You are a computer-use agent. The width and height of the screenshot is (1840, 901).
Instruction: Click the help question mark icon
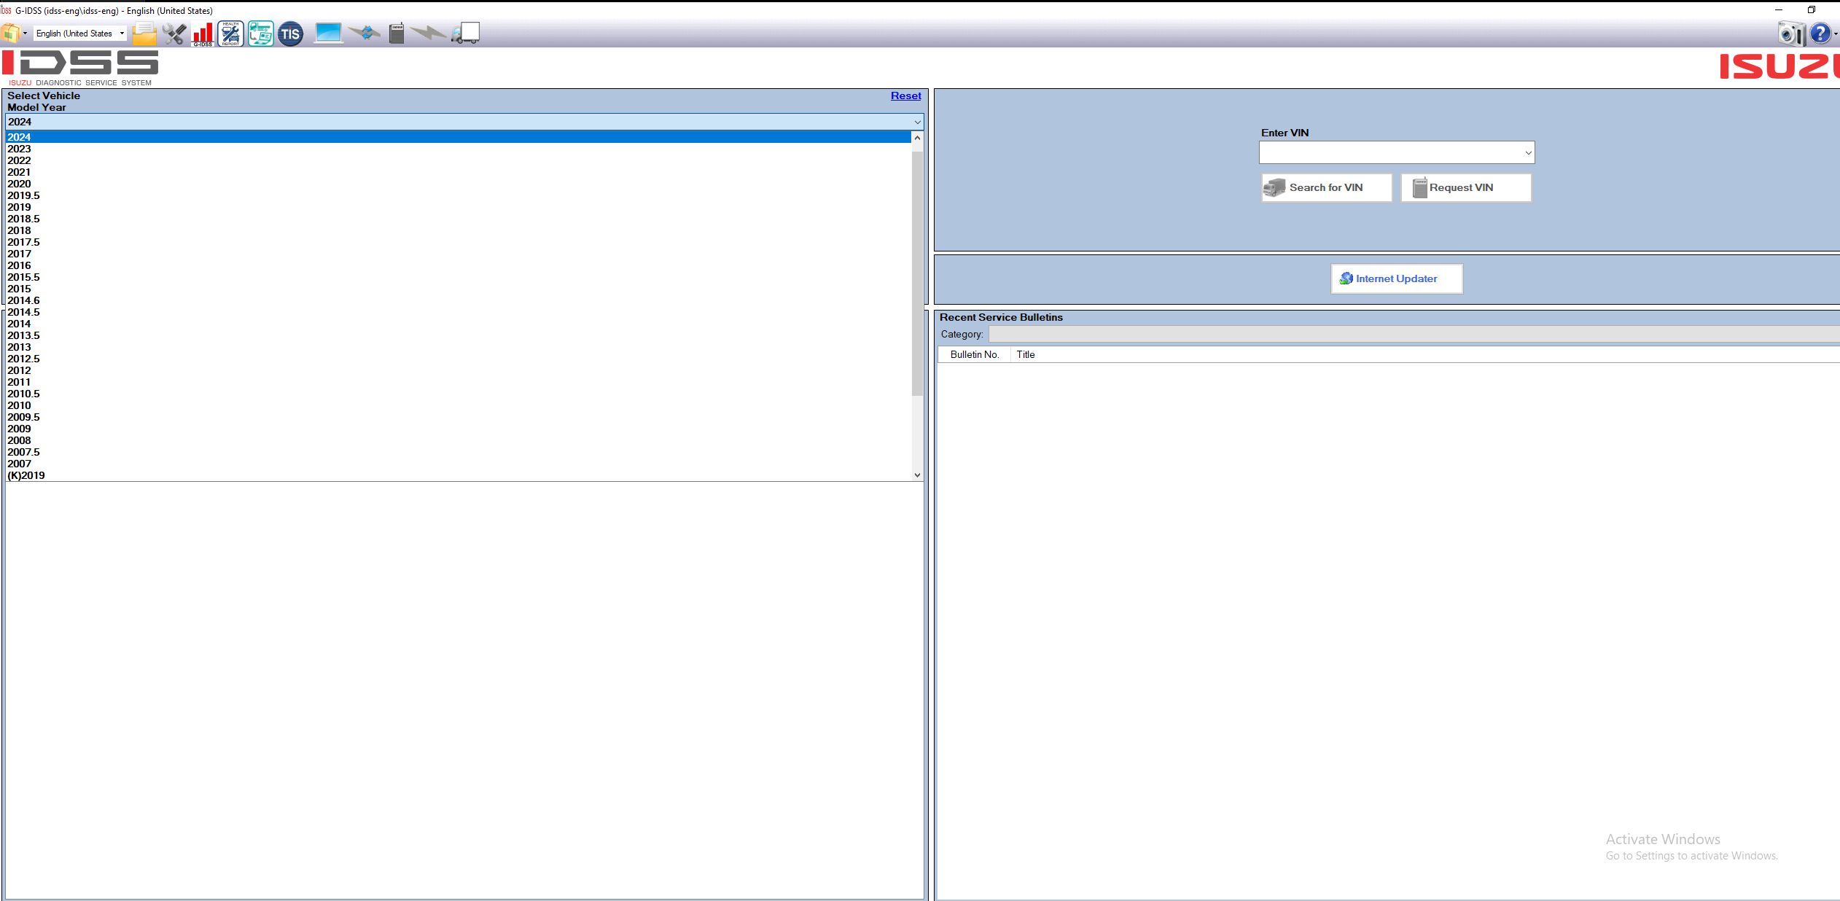(x=1820, y=34)
